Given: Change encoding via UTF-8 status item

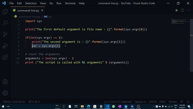Looking at the screenshot, I should pos(153,102).
